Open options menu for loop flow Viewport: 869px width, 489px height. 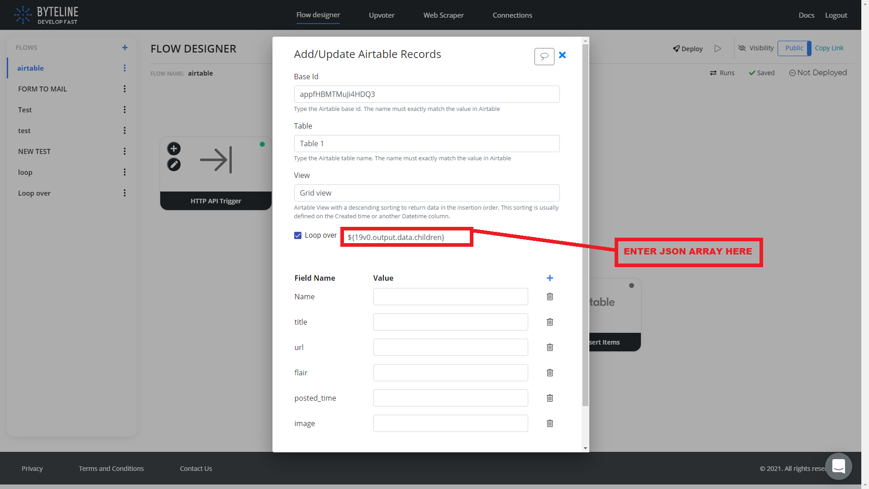click(124, 172)
